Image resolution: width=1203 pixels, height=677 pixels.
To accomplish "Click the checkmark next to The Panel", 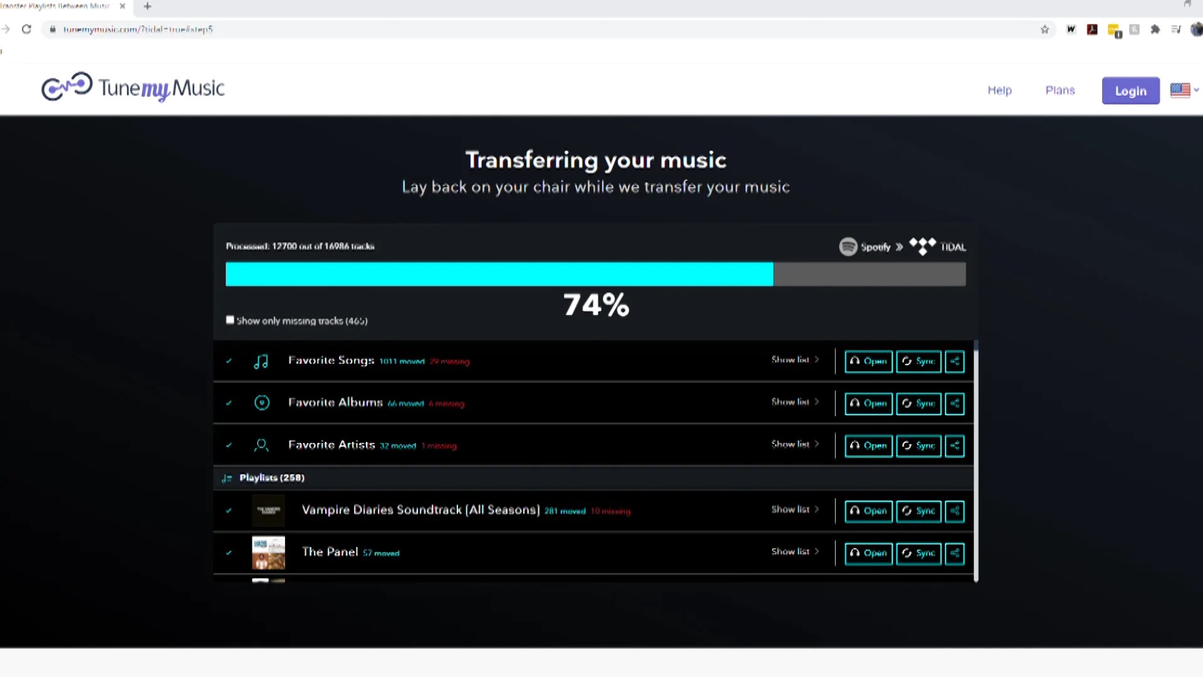I will click(x=229, y=553).
